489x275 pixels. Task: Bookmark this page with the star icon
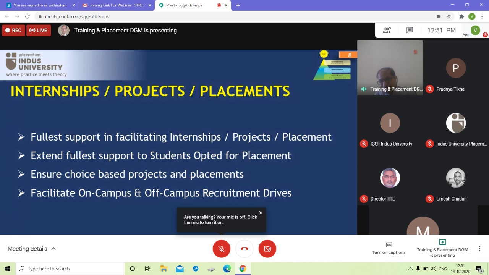coord(449,16)
